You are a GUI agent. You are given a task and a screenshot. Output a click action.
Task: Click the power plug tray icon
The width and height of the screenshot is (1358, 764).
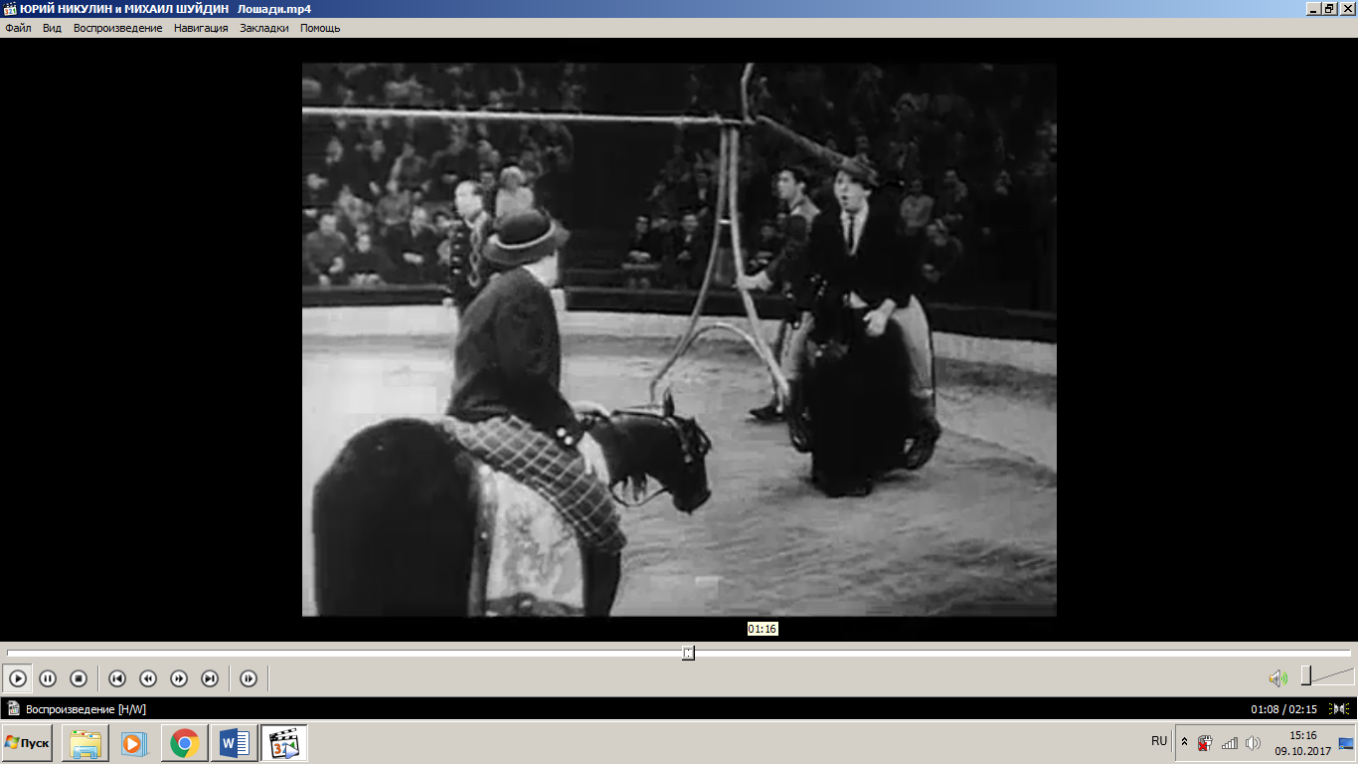1204,743
